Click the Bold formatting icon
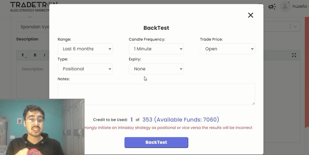 35,55
